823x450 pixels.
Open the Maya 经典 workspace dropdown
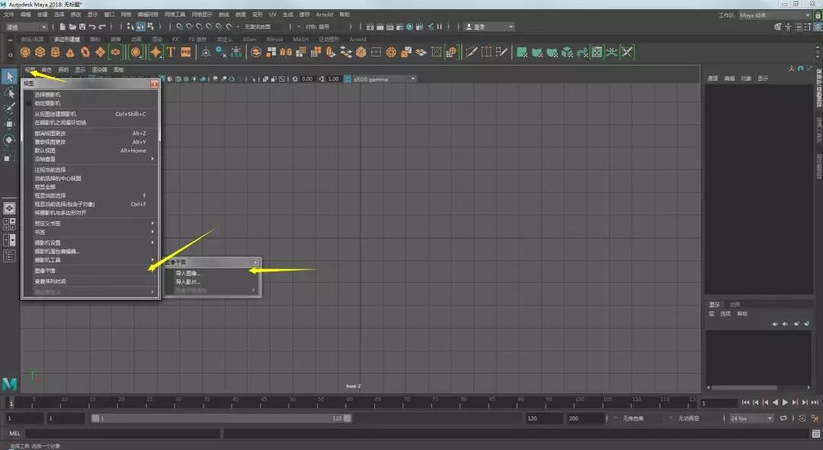pyautogui.click(x=774, y=15)
